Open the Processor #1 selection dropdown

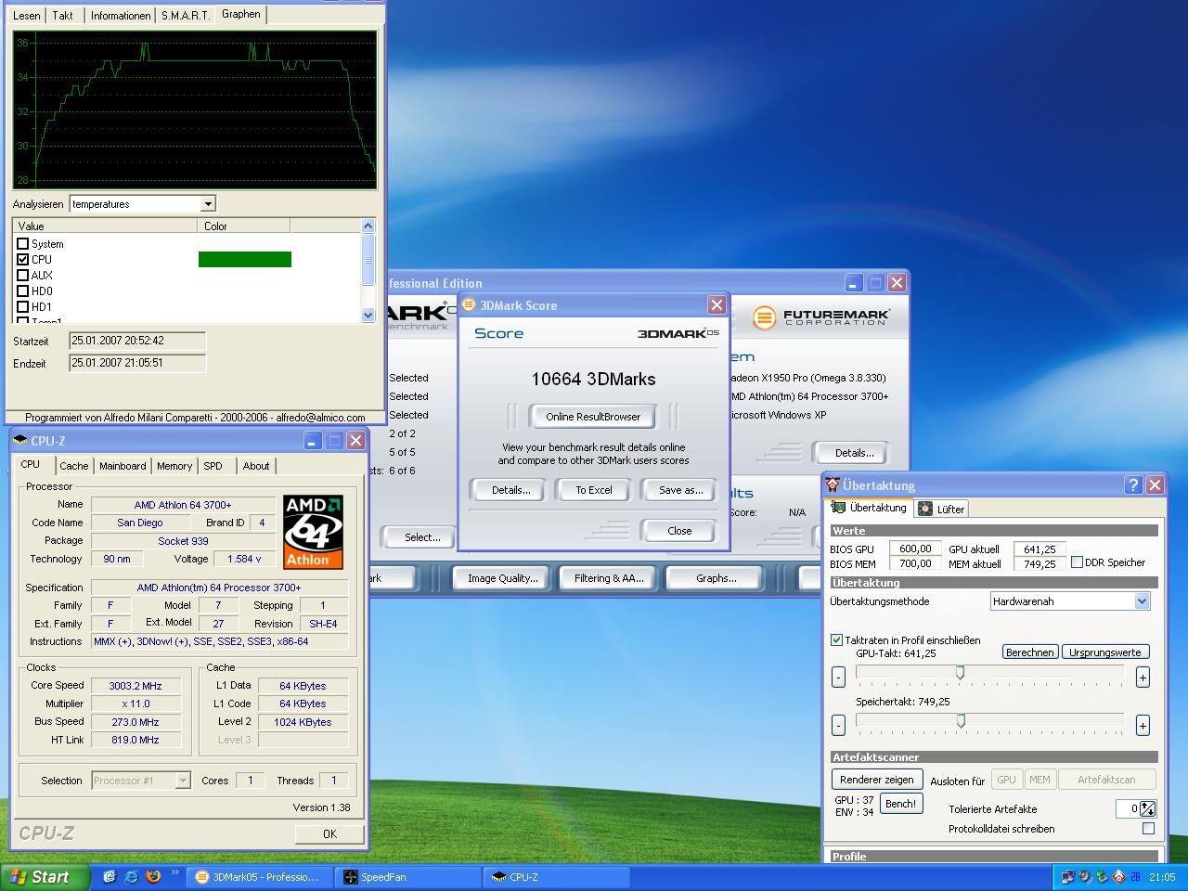183,781
